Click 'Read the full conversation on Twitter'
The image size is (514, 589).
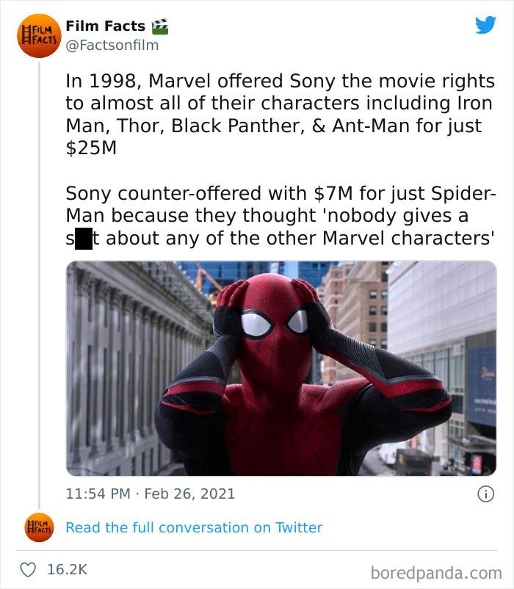click(x=194, y=527)
